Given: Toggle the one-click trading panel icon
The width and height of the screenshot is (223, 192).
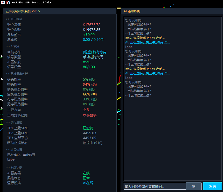Looking at the screenshot, I should pyautogui.click(x=8, y=2).
